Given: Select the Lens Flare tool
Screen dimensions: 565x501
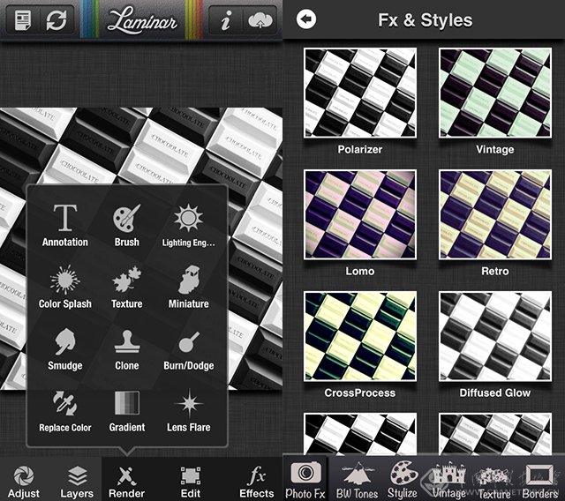Looking at the screenshot, I should pos(188,410).
